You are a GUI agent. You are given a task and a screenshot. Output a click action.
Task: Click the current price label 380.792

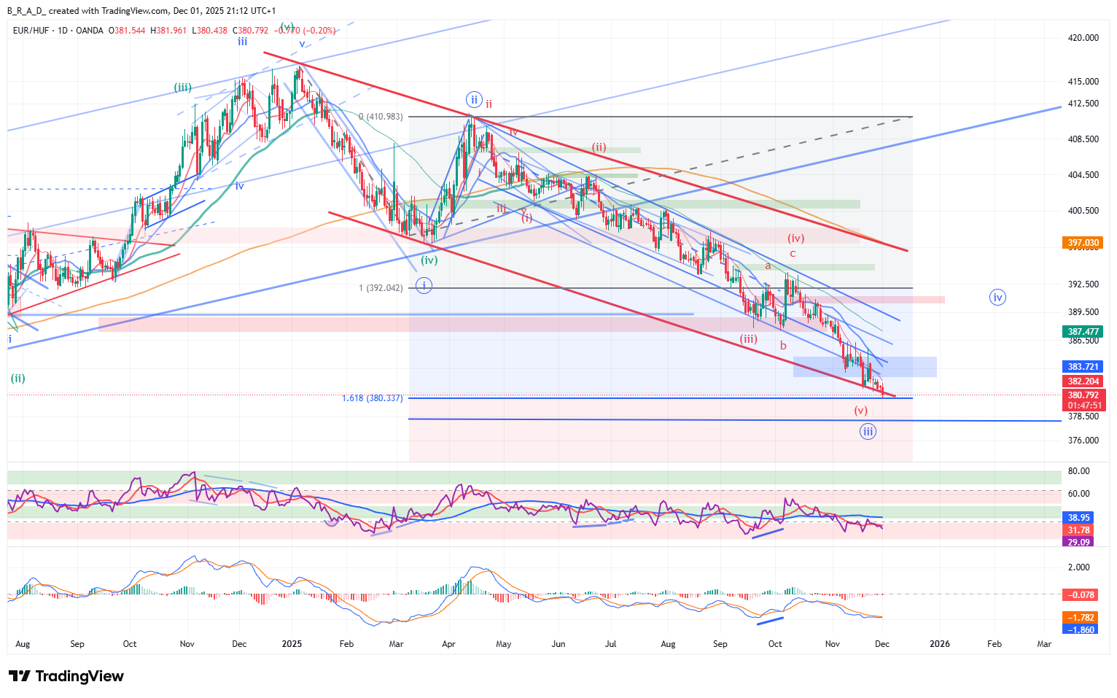click(x=1083, y=395)
